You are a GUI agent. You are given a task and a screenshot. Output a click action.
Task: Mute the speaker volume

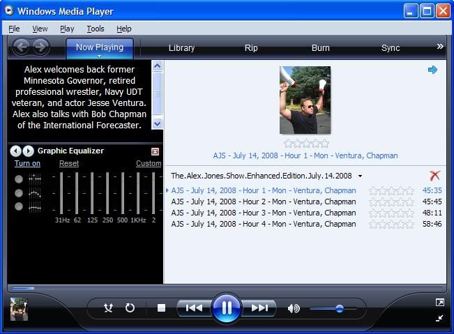coord(294,308)
